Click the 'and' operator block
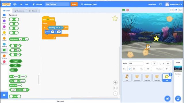Image resolution: width=184 pixels, height=103 pixels. (16, 61)
